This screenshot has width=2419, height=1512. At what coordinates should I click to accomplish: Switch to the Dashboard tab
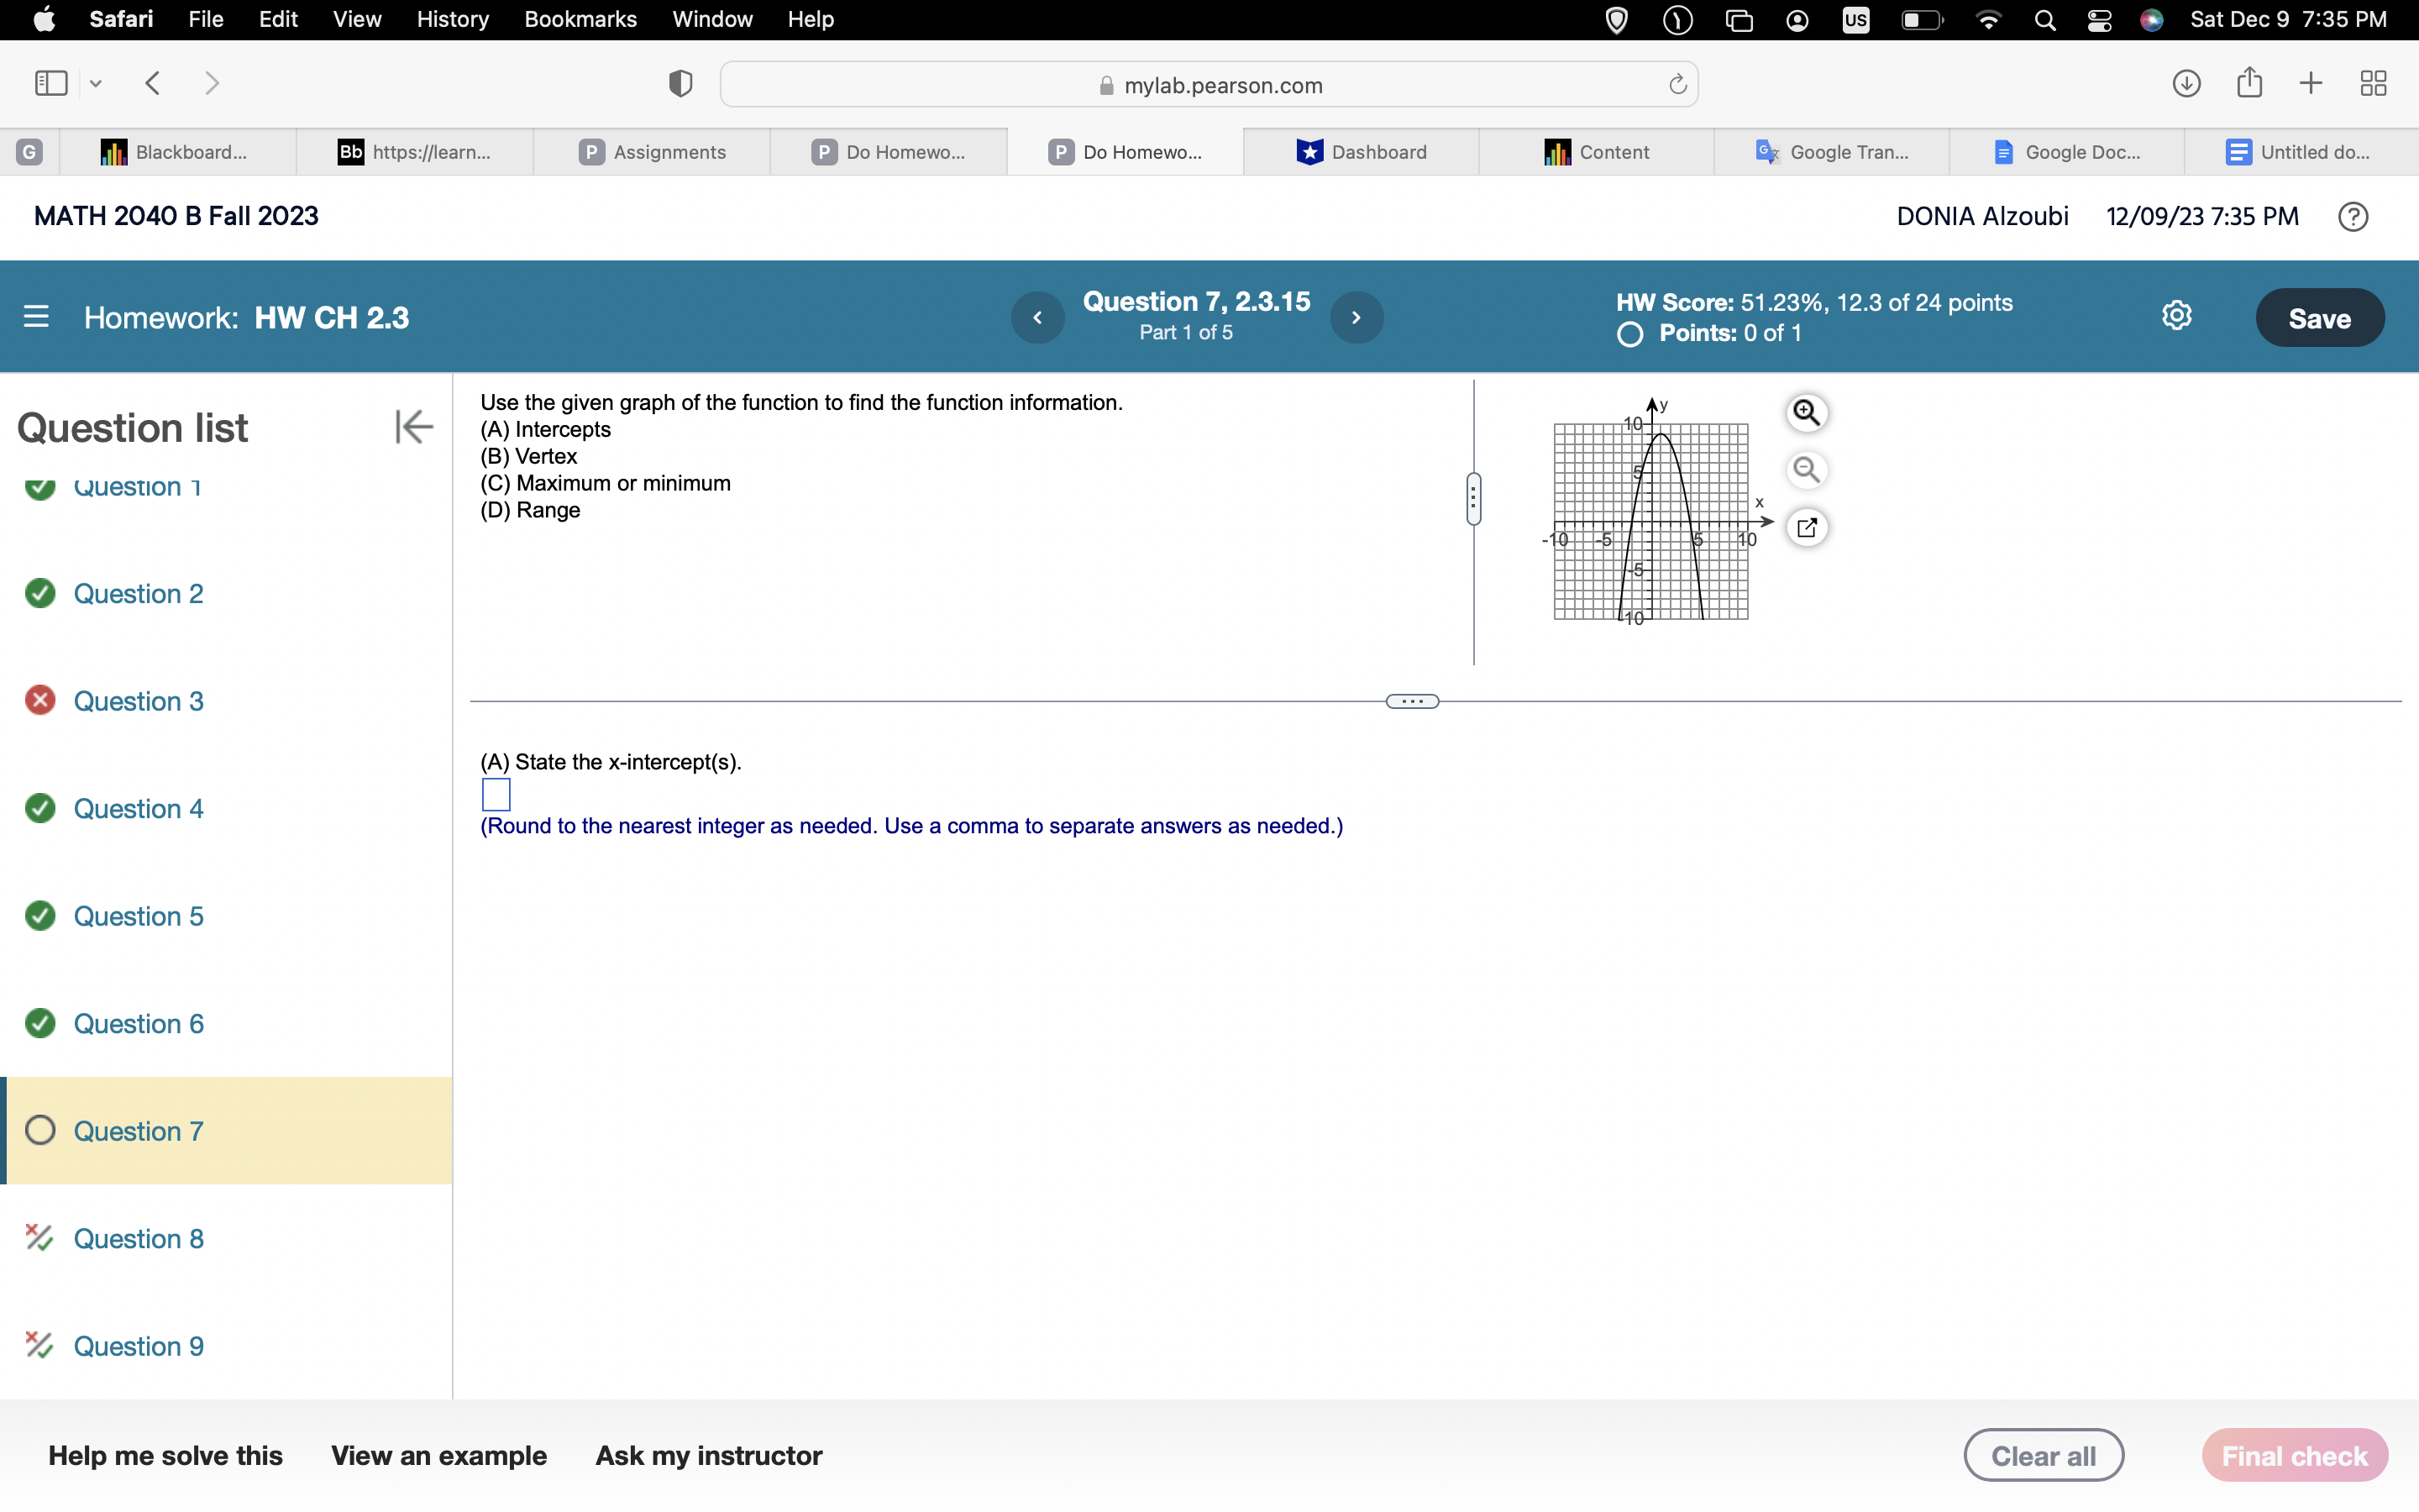[1362, 152]
